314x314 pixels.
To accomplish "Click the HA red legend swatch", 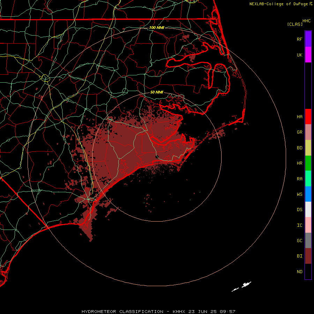I will (x=308, y=117).
